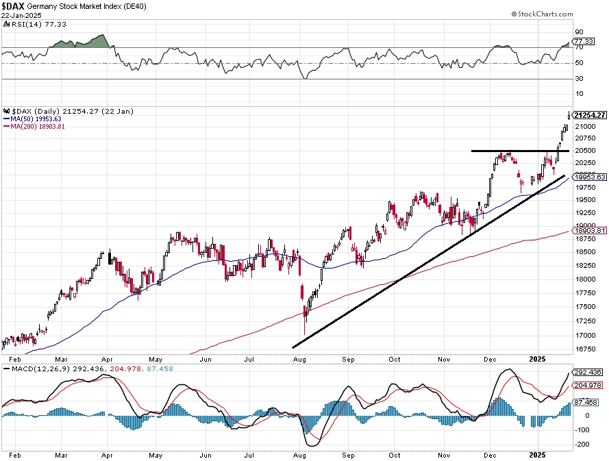Click the RSI 77.33 value tag
609x461 pixels.
tap(584, 41)
